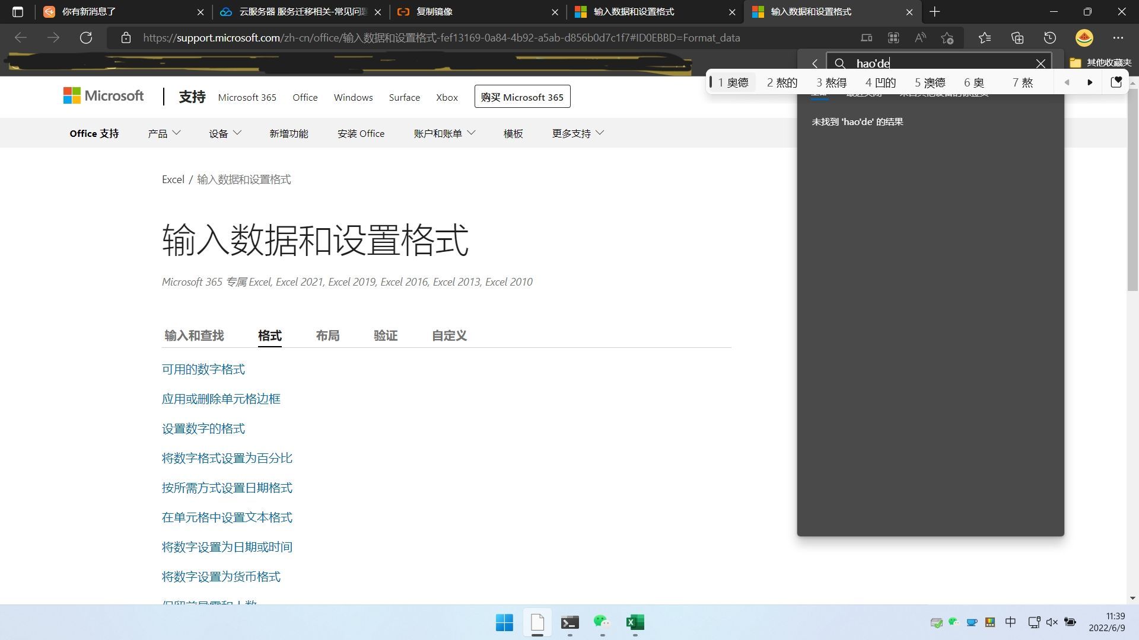Launch Excel from the taskbar
The image size is (1139, 640).
635,622
